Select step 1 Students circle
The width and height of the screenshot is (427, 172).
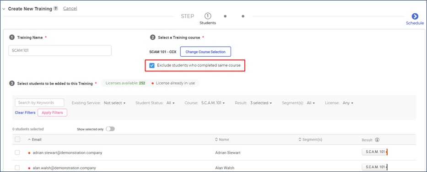[208, 16]
